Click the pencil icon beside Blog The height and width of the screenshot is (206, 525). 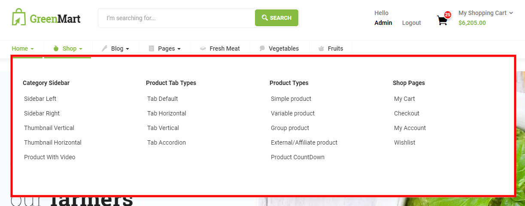pyautogui.click(x=104, y=48)
